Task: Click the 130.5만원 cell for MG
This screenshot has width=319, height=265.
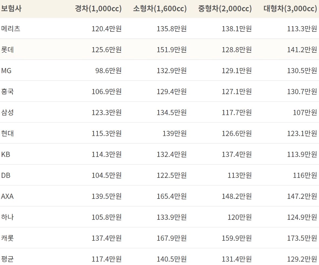Action: [302, 70]
